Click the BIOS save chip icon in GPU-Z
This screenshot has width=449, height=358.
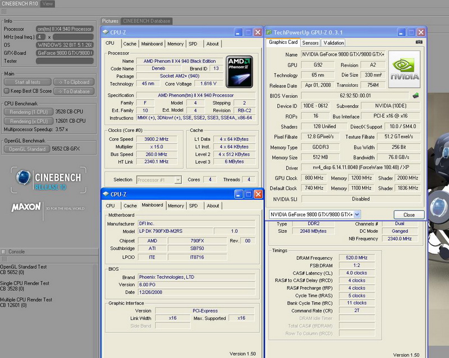416,96
